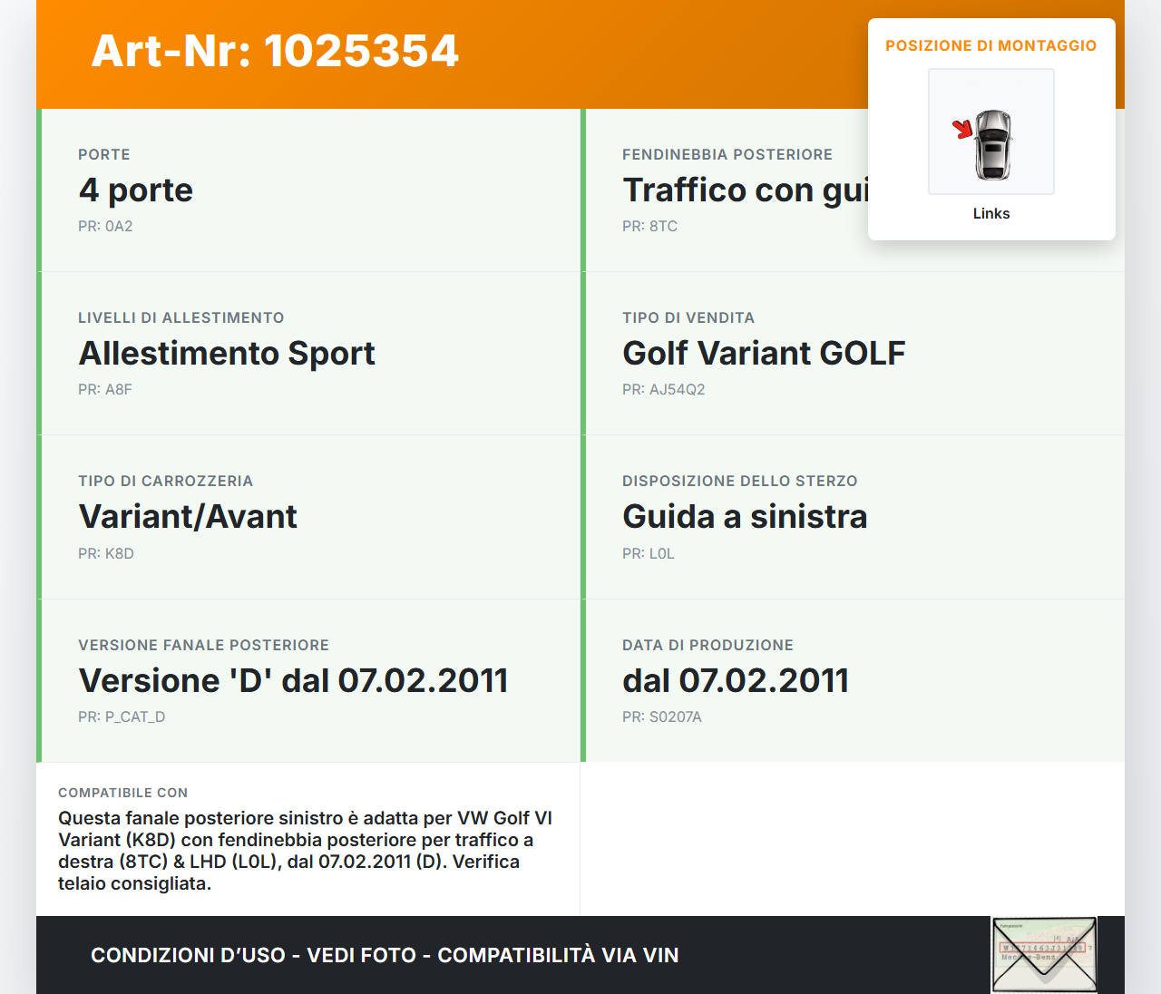1161x994 pixels.
Task: Expand the FENDINEBBIA POSTERIORE section
Action: (x=727, y=154)
